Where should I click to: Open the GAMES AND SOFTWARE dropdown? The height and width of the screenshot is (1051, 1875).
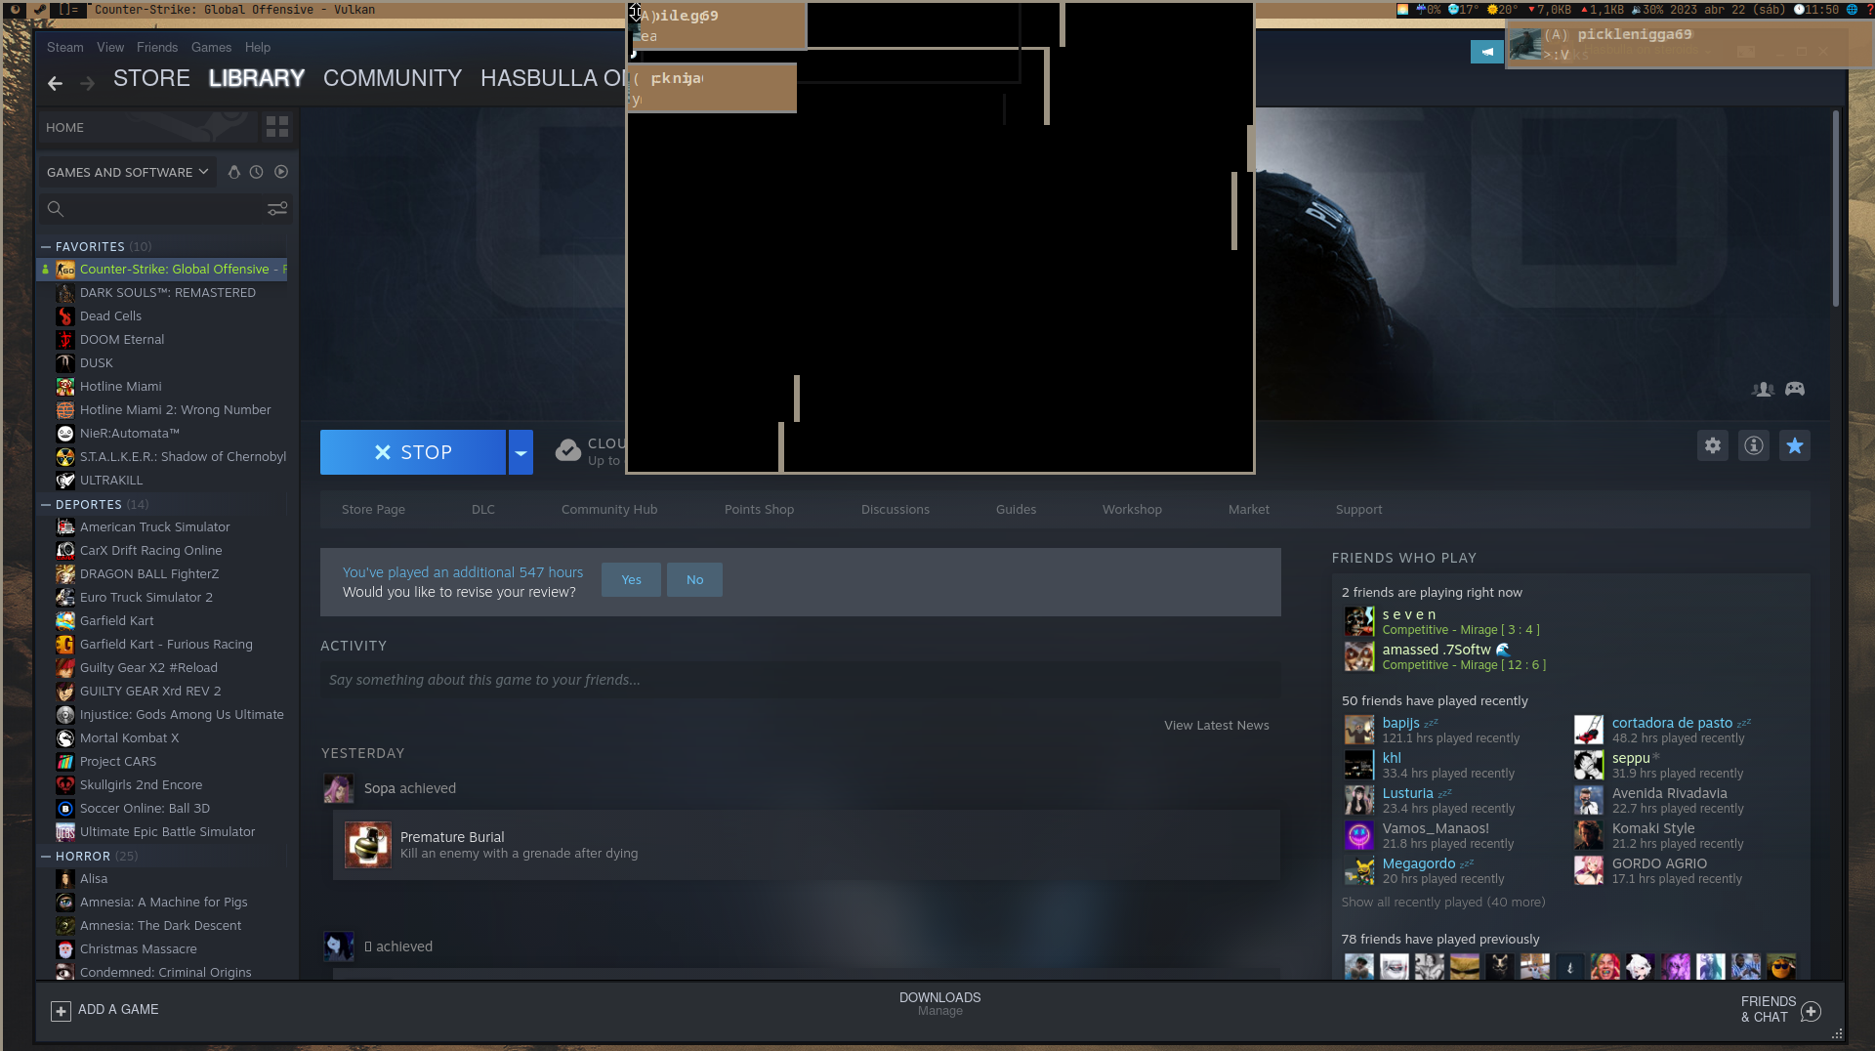point(127,172)
